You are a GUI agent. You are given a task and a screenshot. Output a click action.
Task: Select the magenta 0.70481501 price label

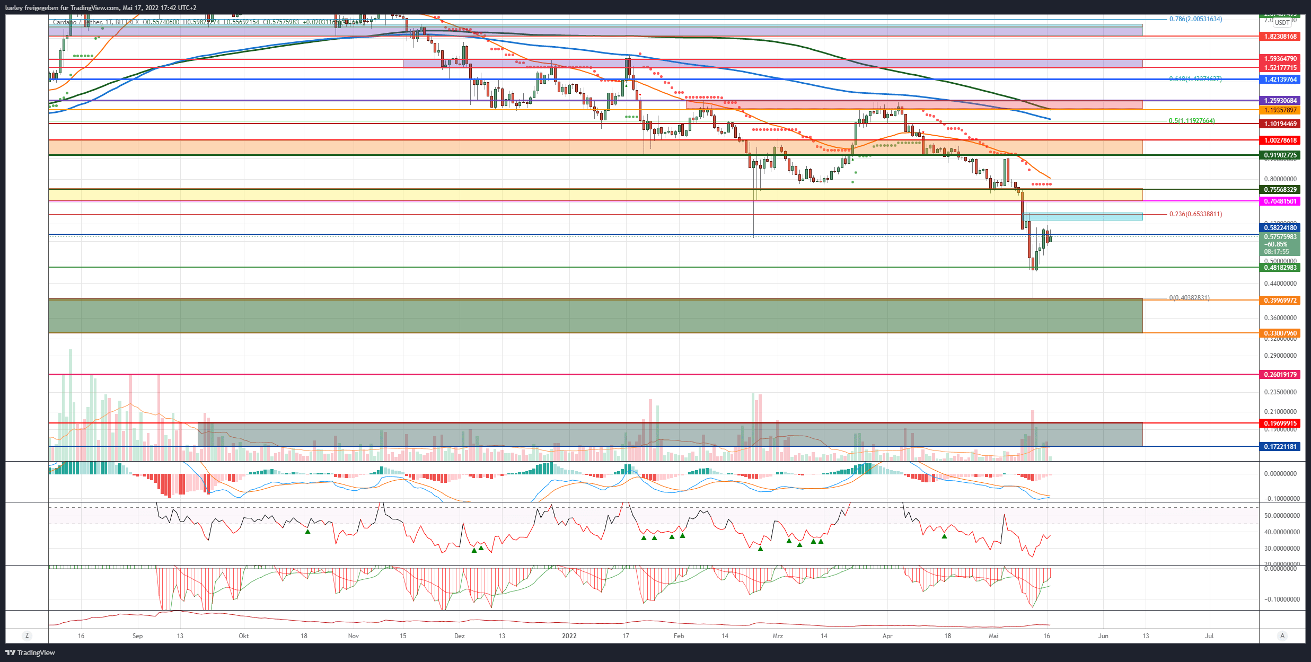(1279, 201)
